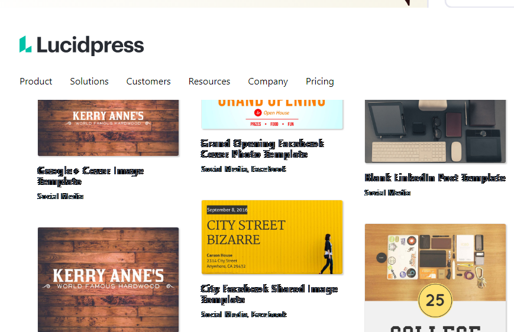514x332 pixels.
Task: Open the Product menu
Action: [35, 82]
